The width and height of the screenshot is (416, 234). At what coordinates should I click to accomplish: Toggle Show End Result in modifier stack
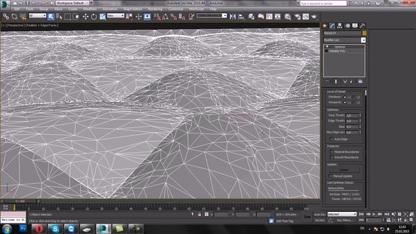[335, 81]
